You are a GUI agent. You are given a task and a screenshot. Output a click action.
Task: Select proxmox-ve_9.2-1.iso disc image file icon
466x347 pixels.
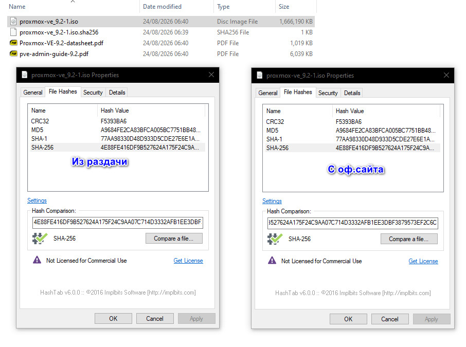pyautogui.click(x=13, y=22)
